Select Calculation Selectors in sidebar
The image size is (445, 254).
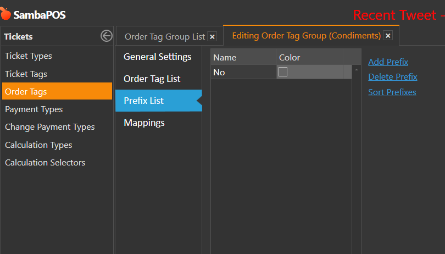tap(45, 163)
